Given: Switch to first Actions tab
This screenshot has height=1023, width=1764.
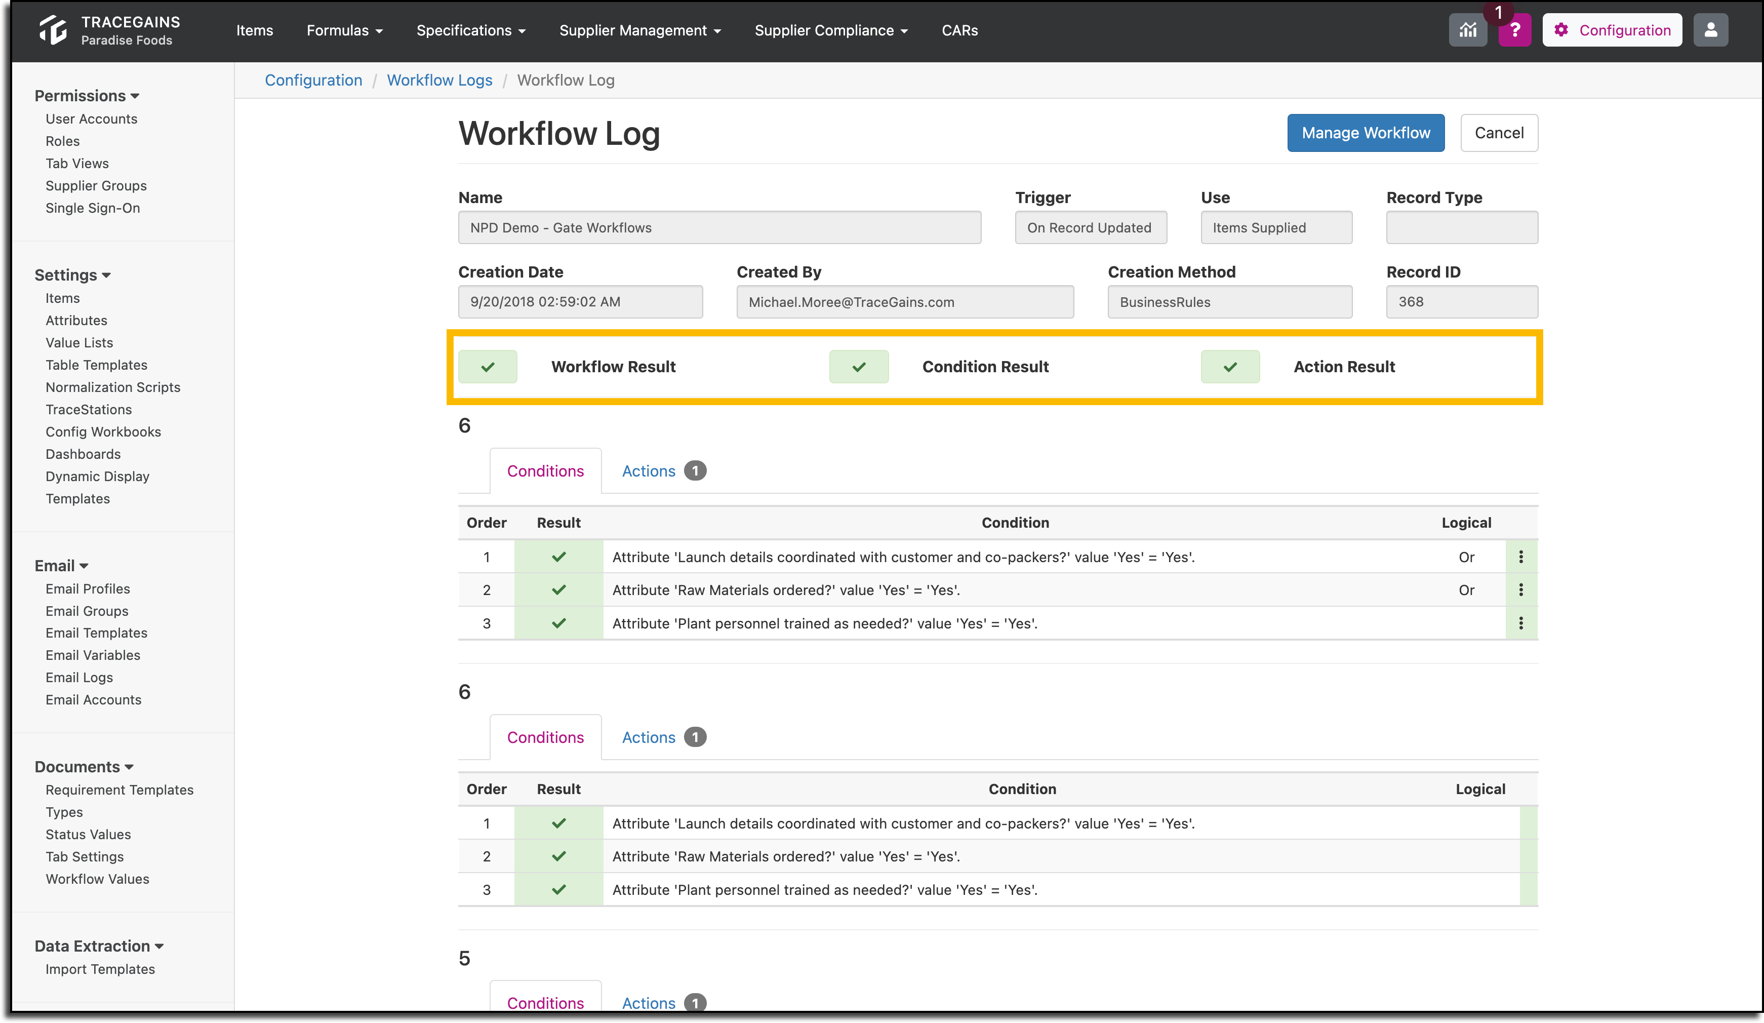Looking at the screenshot, I should point(663,470).
